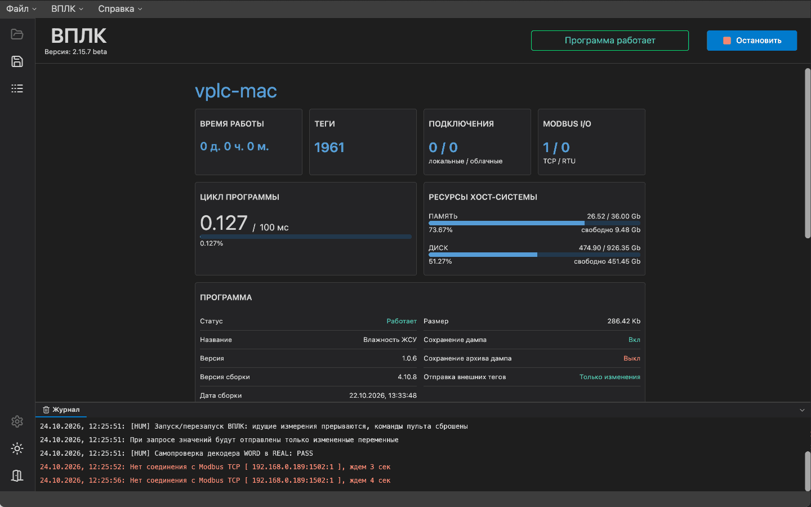Click the log line about Самопроверка декодера
The image size is (811, 507).
click(176, 453)
